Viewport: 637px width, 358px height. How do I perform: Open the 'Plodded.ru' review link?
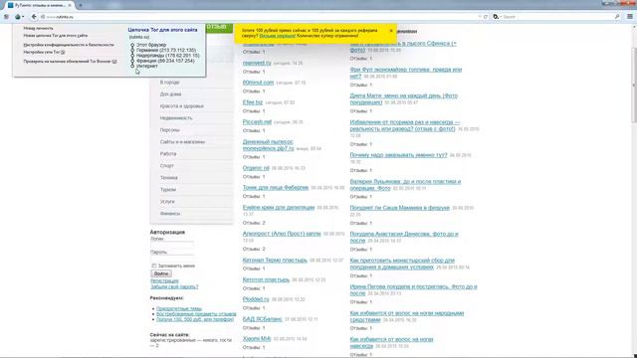click(x=256, y=299)
